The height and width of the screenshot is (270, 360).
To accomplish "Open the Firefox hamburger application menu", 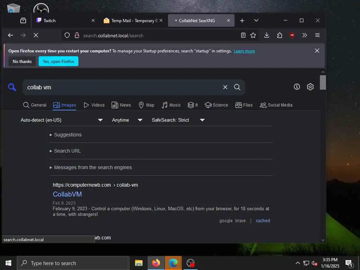I will click(x=317, y=35).
